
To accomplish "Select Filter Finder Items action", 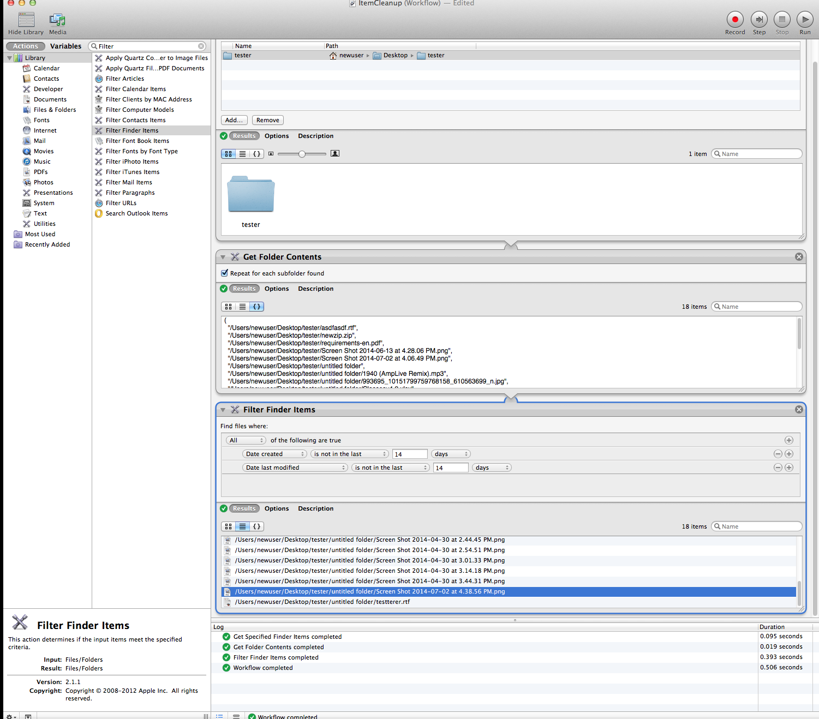I will pyautogui.click(x=151, y=130).
